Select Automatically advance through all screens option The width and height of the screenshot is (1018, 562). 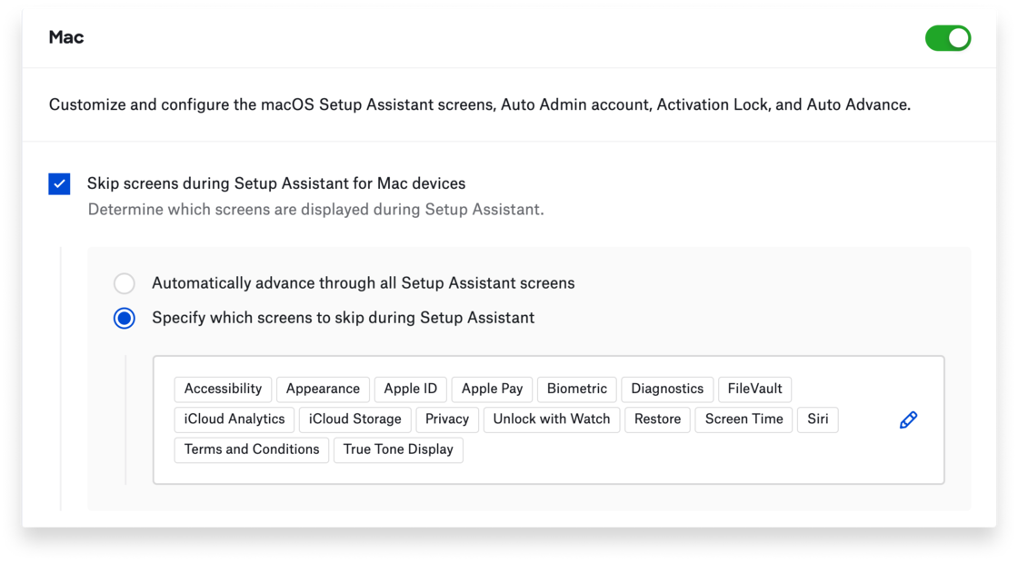(125, 283)
